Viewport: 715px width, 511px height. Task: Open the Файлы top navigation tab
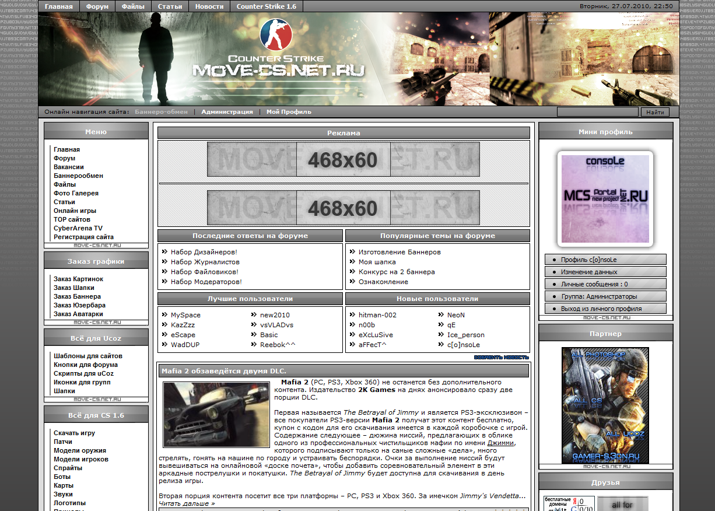[x=134, y=6]
